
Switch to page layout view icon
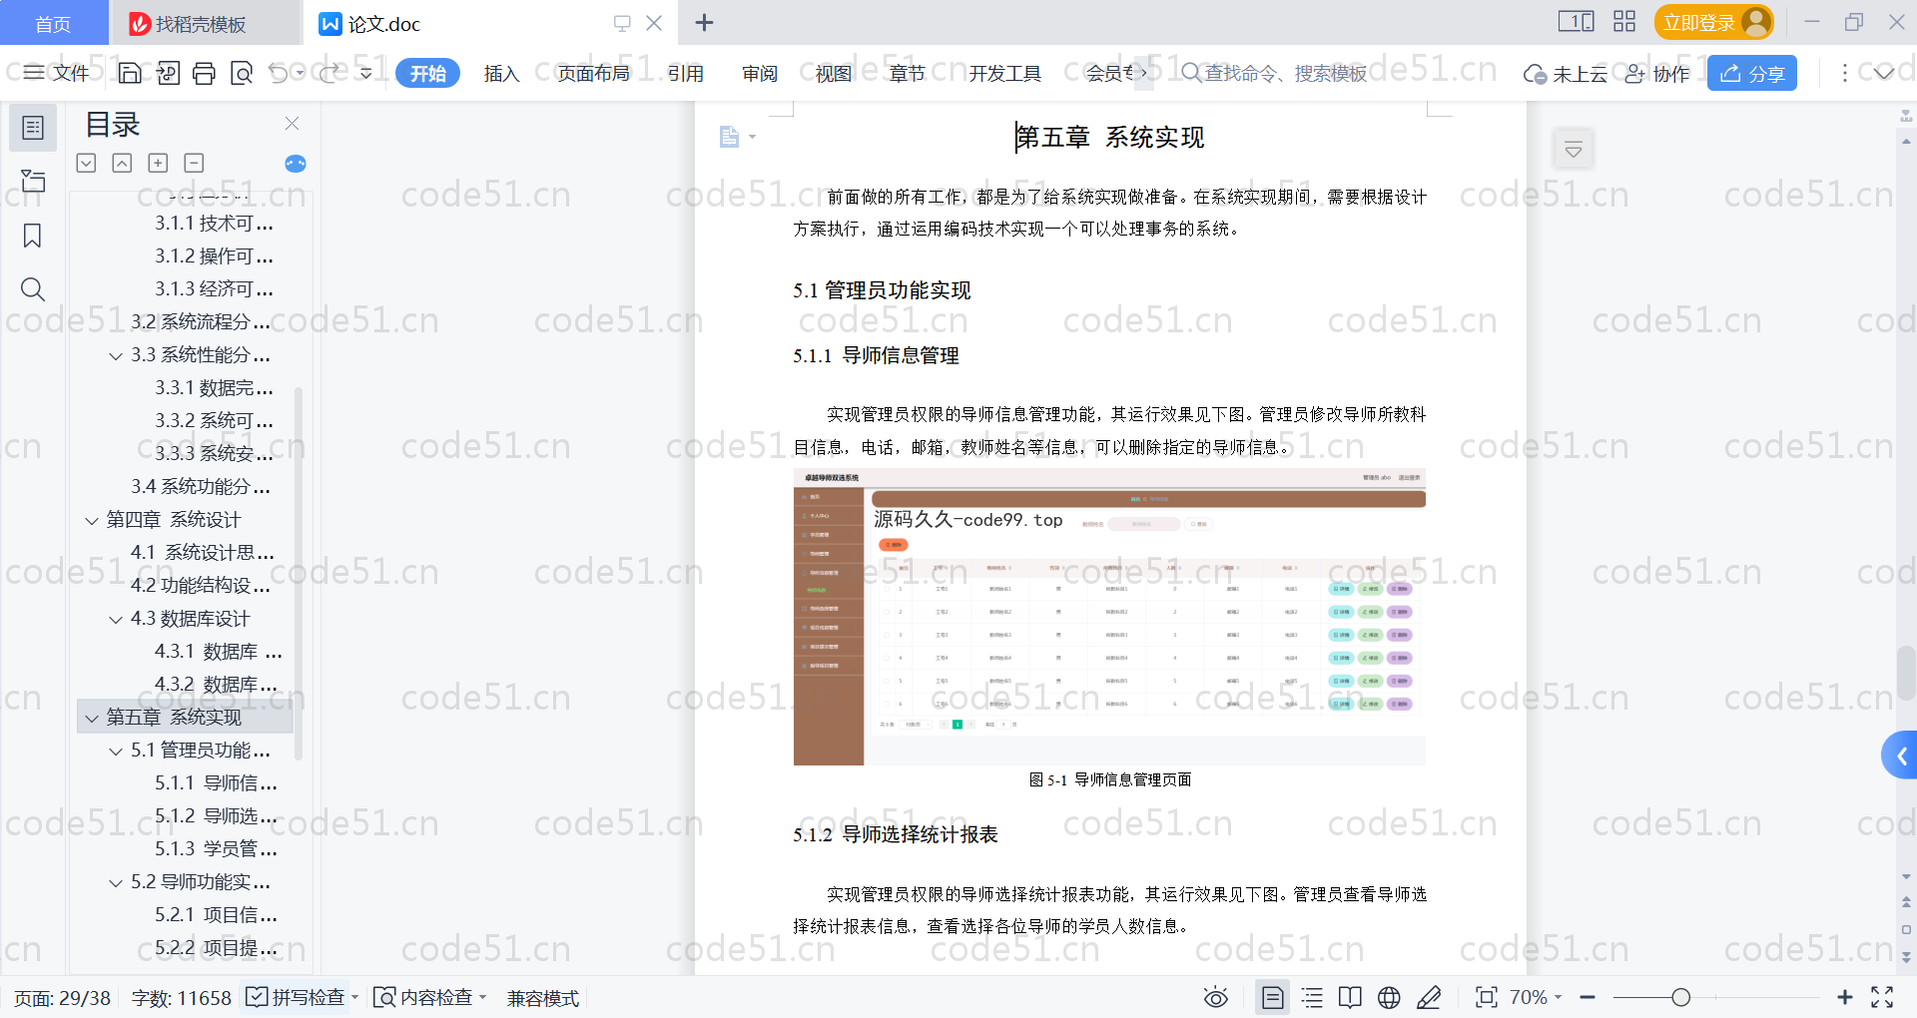point(1273,997)
